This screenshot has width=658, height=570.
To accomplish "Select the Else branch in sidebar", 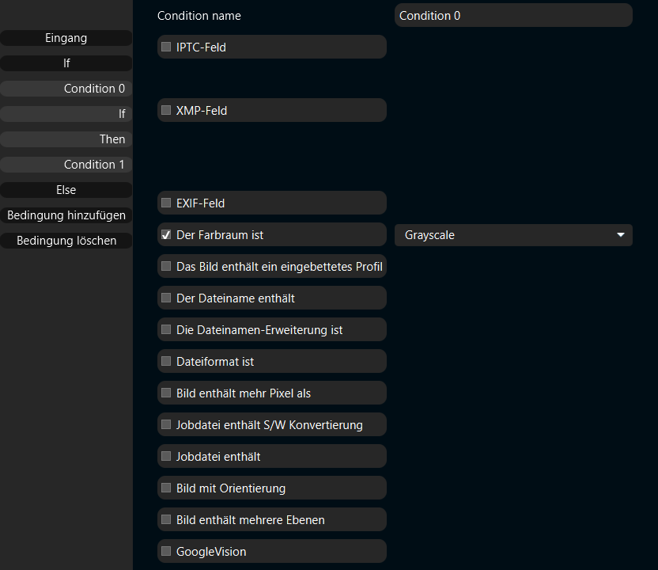I will coord(66,190).
